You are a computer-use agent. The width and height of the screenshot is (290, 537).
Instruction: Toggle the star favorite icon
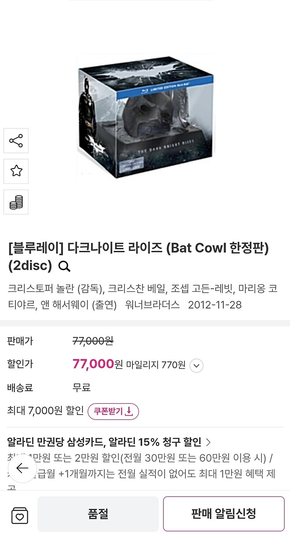(16, 171)
